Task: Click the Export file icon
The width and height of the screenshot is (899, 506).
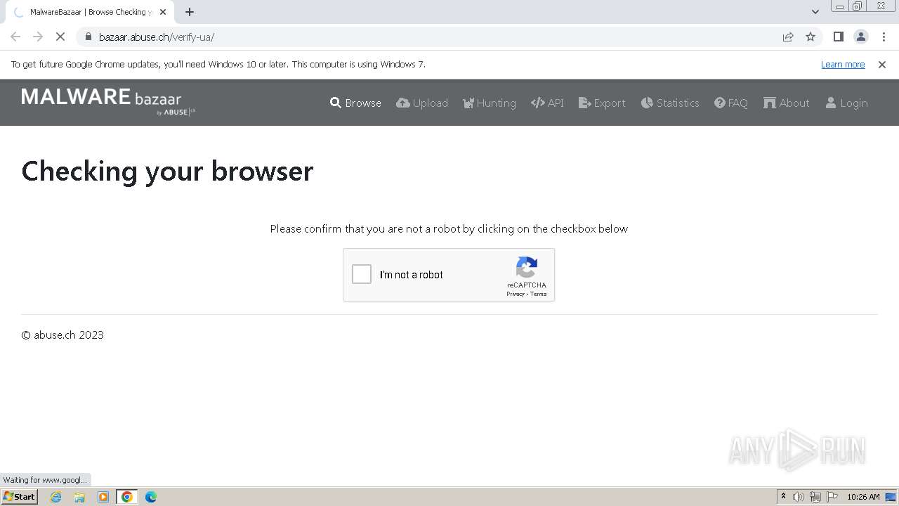Action: pyautogui.click(x=585, y=103)
